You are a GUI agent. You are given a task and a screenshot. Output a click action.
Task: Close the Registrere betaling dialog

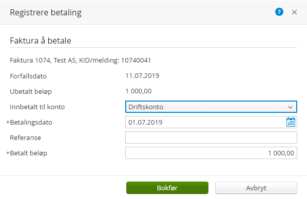coord(294,12)
